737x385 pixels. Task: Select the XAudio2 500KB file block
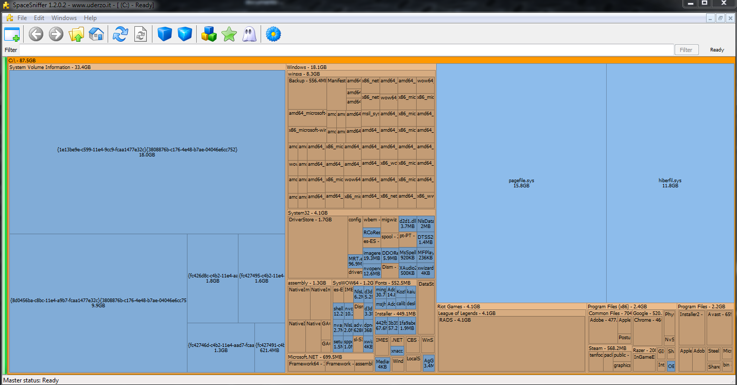(x=407, y=271)
